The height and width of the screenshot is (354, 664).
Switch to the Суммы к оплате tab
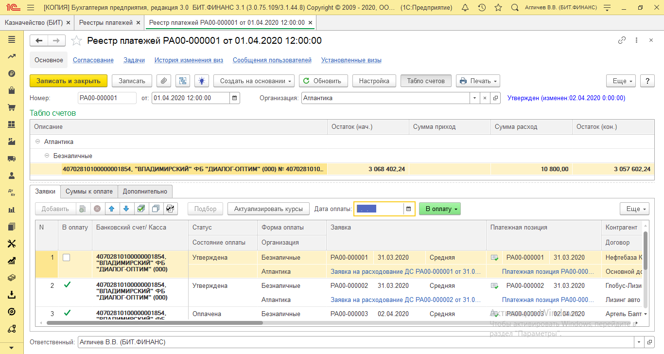[x=89, y=191]
